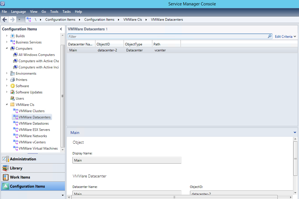Click the Builds icon in tree
The image size is (299, 199).
(13, 36)
